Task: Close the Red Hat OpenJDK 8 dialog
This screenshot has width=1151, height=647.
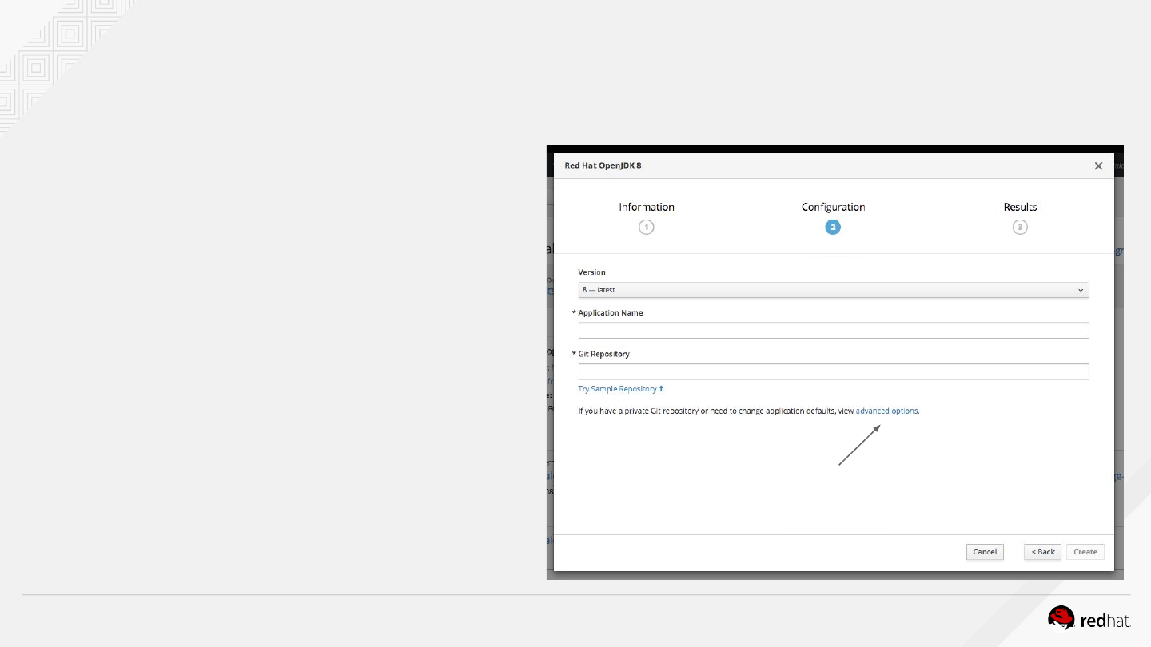Action: pyautogui.click(x=1098, y=166)
